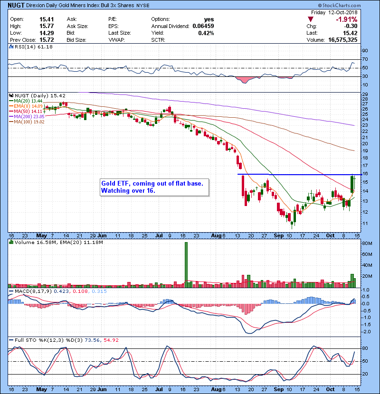380x394 pixels.
Task: Click the Bid Size: label
Action: pos(76,40)
